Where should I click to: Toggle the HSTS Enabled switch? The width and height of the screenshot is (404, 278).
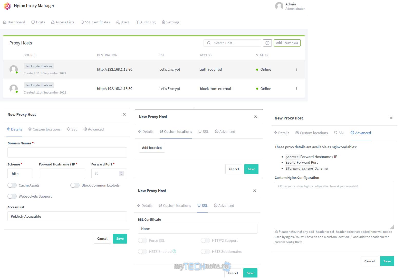coord(142,252)
